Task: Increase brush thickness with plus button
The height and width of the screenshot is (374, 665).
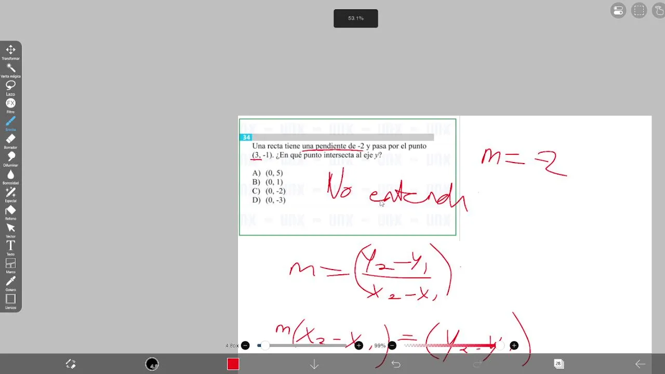Action: pos(358,345)
